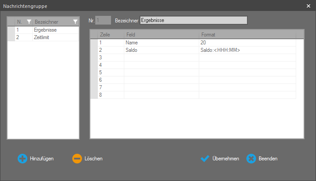Image resolution: width=316 pixels, height=181 pixels.
Task: Click the empty Feld cell in row 4
Action: point(161,65)
